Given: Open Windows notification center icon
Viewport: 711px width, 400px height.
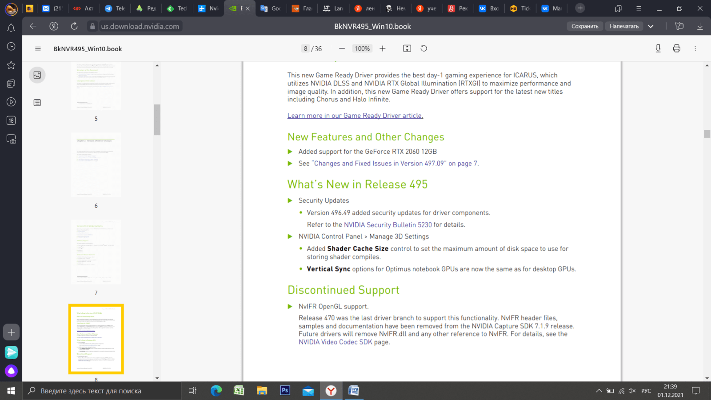Looking at the screenshot, I should click(696, 391).
